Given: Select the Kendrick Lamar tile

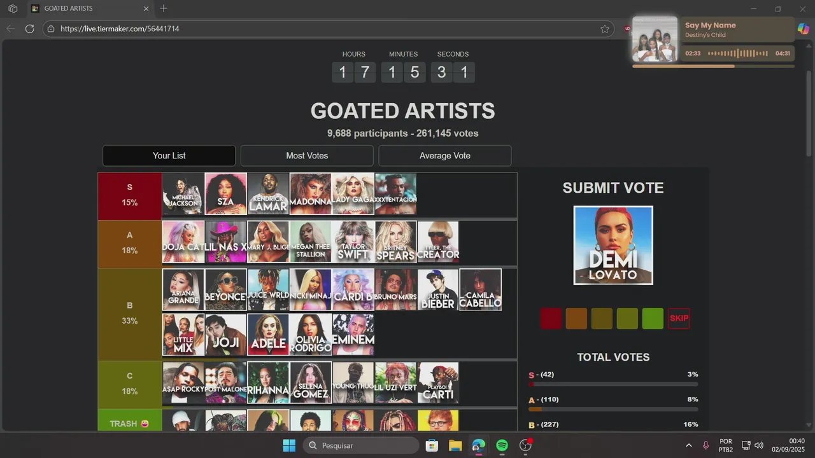Looking at the screenshot, I should [268, 194].
